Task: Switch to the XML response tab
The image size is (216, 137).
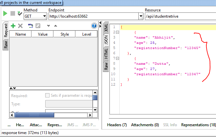Action: pyautogui.click(x=106, y=28)
